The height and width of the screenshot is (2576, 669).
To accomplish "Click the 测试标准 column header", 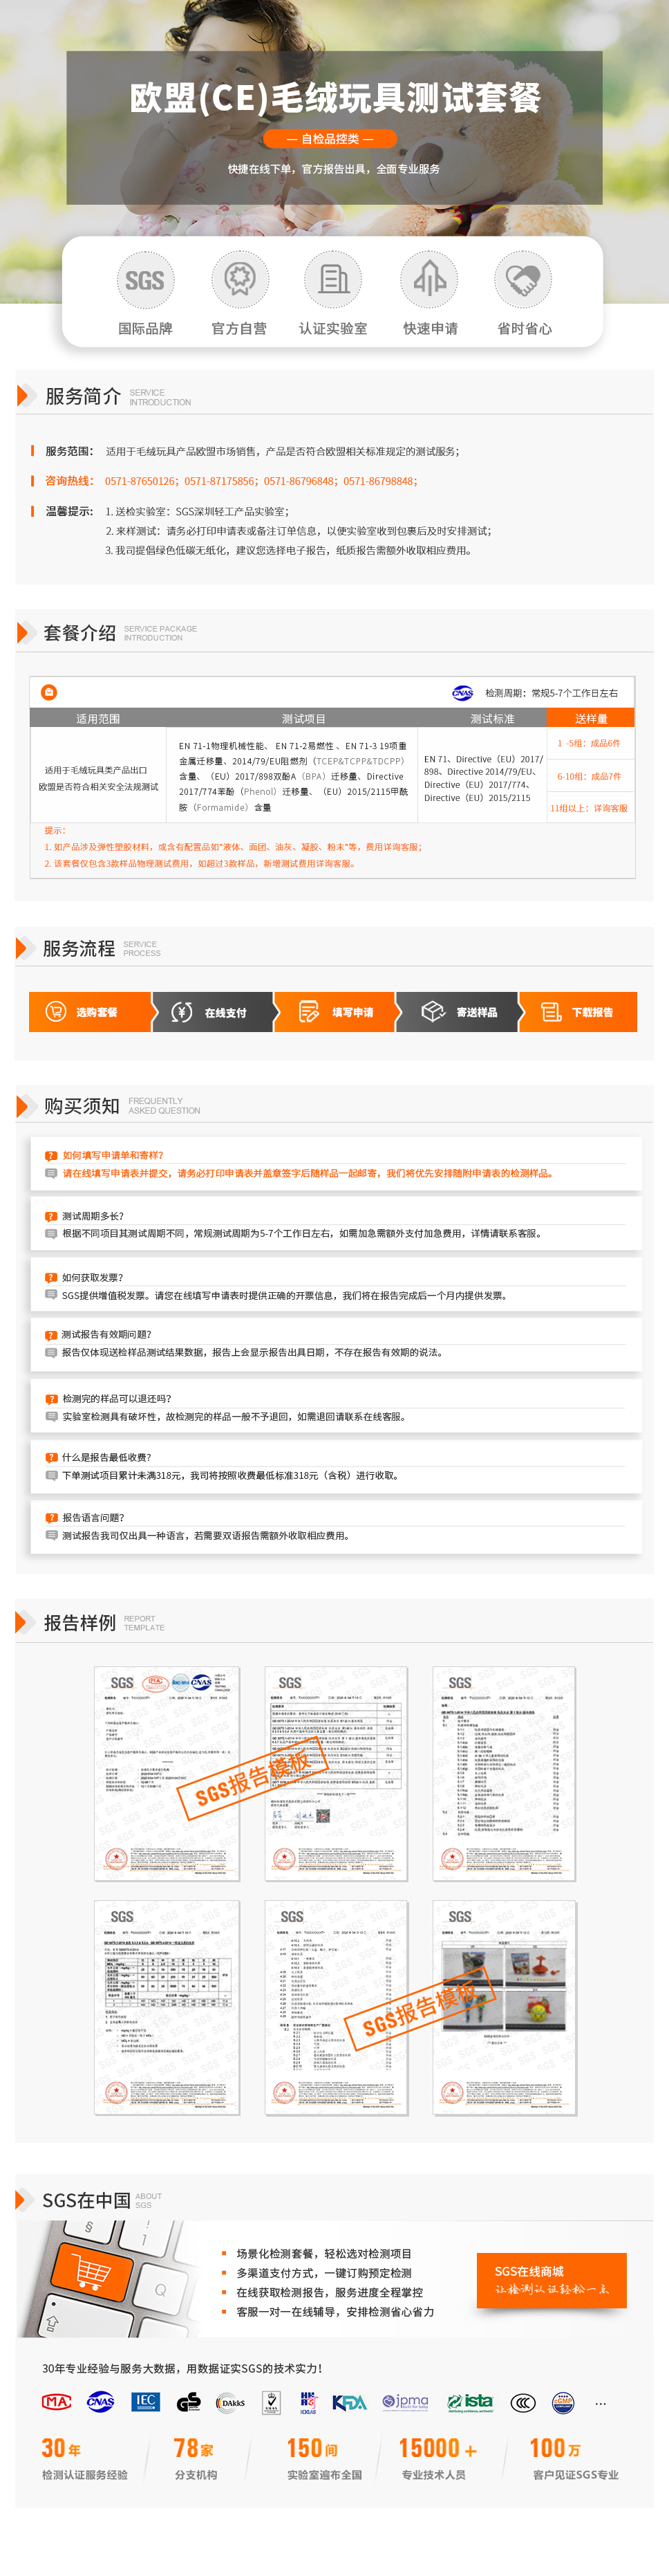I will [492, 718].
